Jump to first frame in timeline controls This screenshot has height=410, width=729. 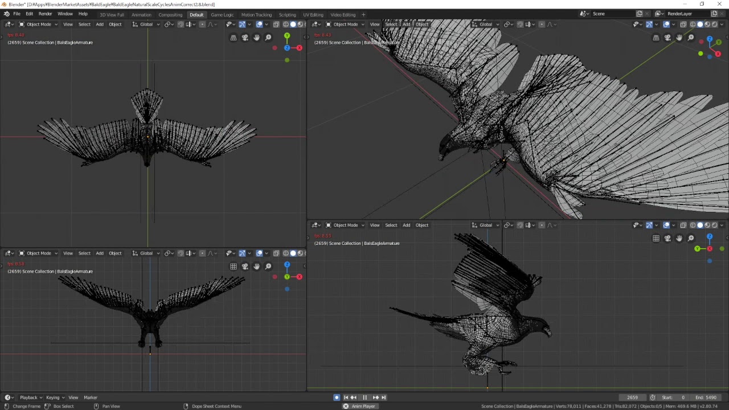point(346,397)
